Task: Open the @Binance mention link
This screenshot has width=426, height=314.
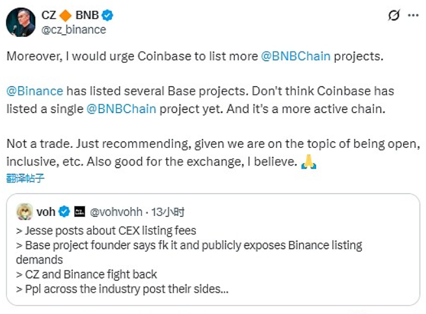Action: click(34, 91)
